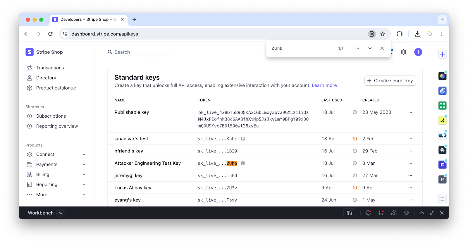Click Workbench notifications bell icon
This screenshot has height=244, width=468.
[368, 213]
